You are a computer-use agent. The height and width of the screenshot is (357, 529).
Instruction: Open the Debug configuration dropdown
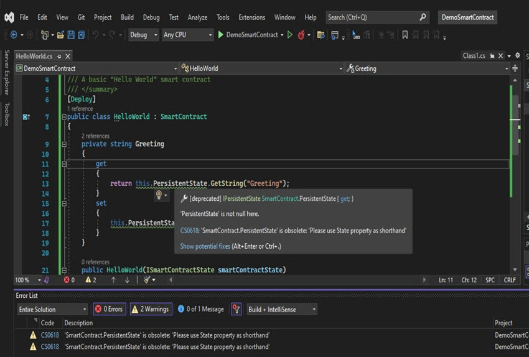pyautogui.click(x=143, y=35)
